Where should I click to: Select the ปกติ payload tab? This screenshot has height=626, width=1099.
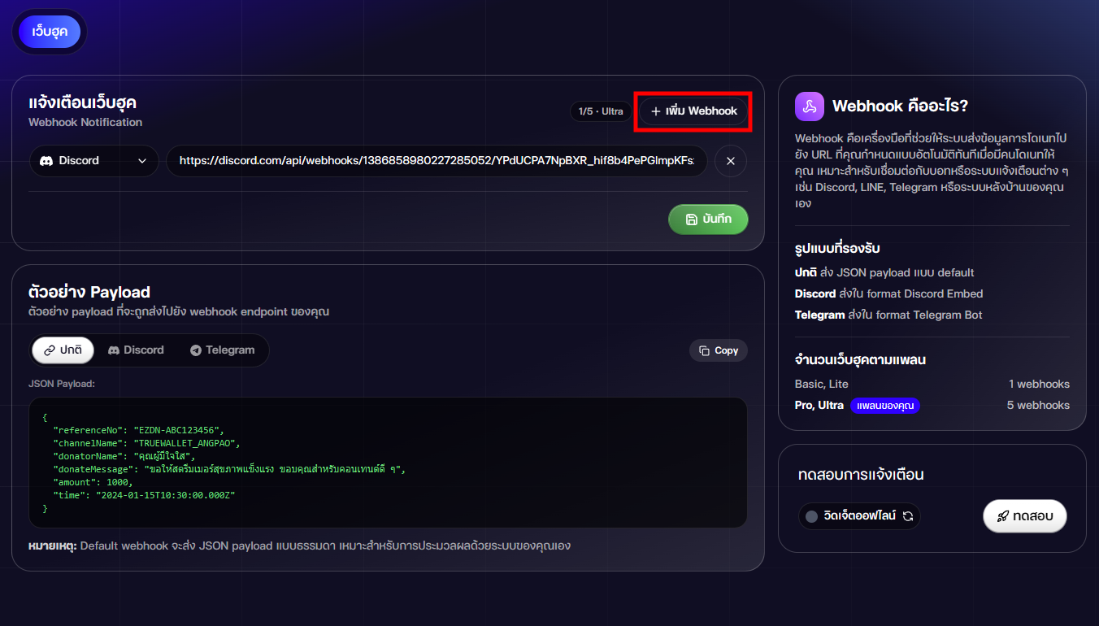point(63,350)
